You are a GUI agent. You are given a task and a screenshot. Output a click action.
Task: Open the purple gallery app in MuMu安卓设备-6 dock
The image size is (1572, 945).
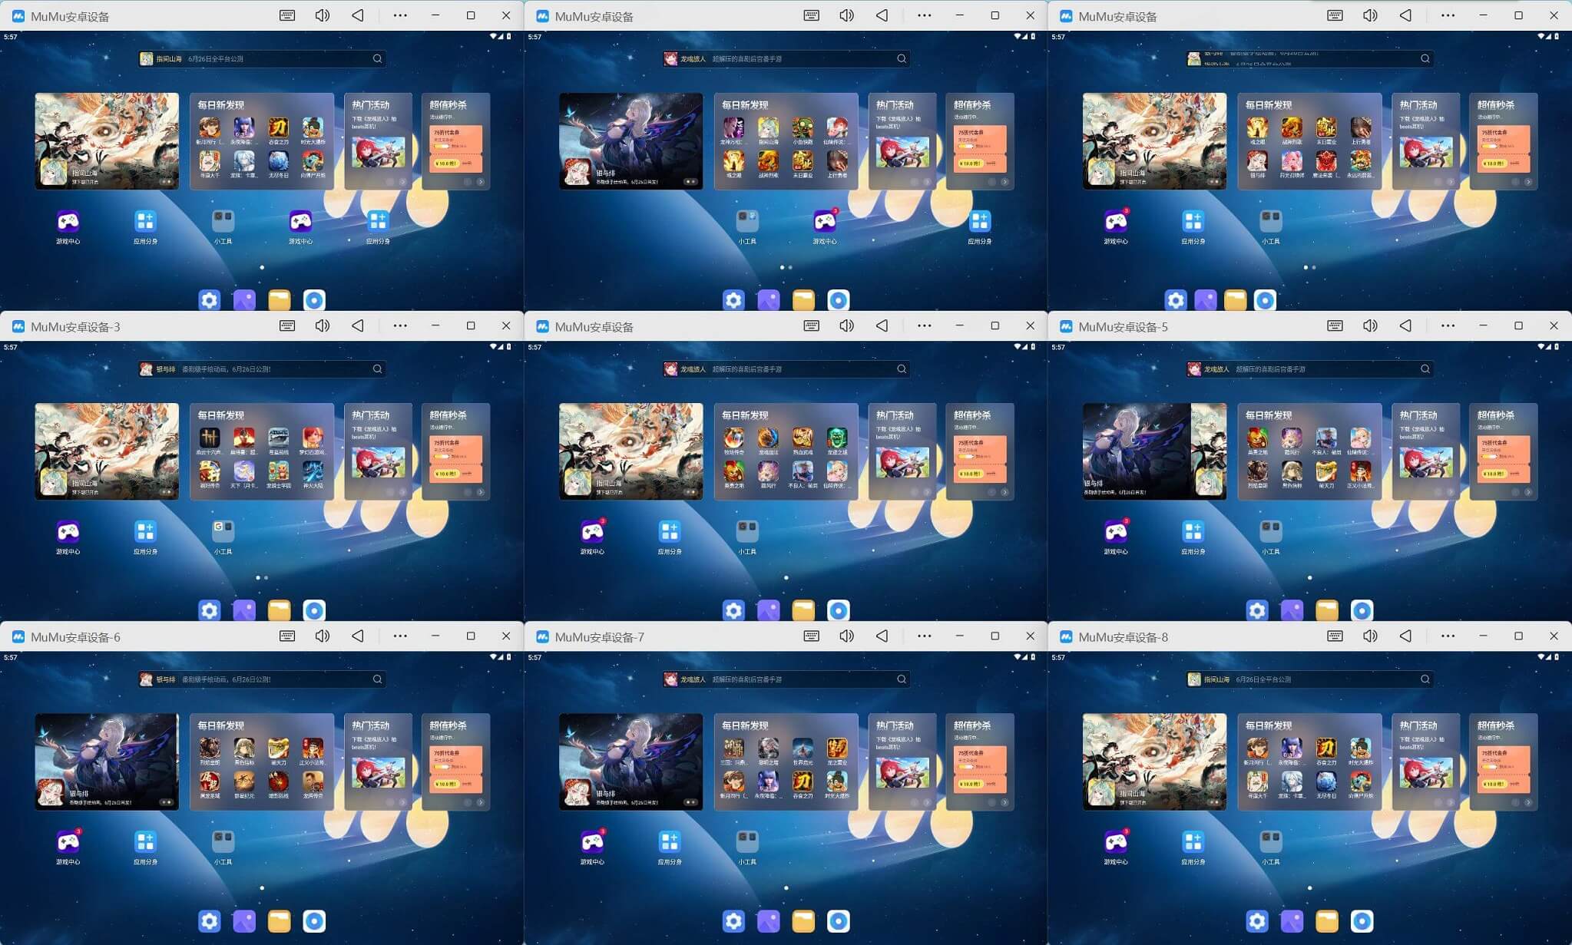coord(244,920)
